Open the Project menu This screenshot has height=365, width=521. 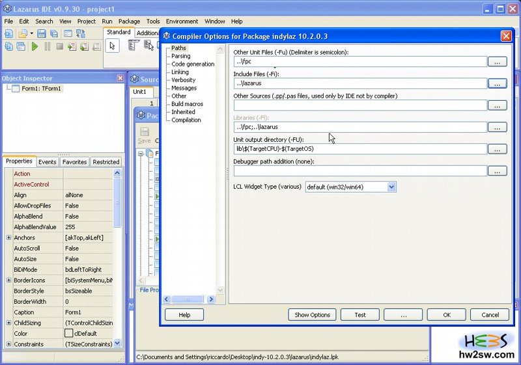(x=87, y=21)
